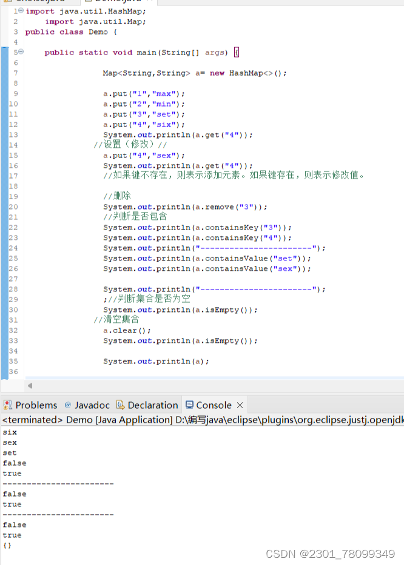
Task: Click the Problems tab icon
Action: (x=8, y=405)
